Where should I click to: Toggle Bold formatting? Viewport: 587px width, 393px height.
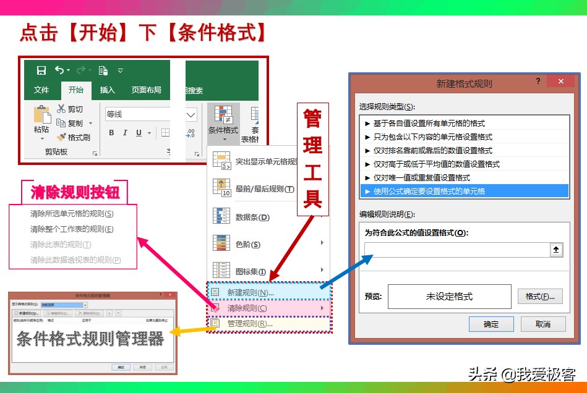[x=111, y=133]
